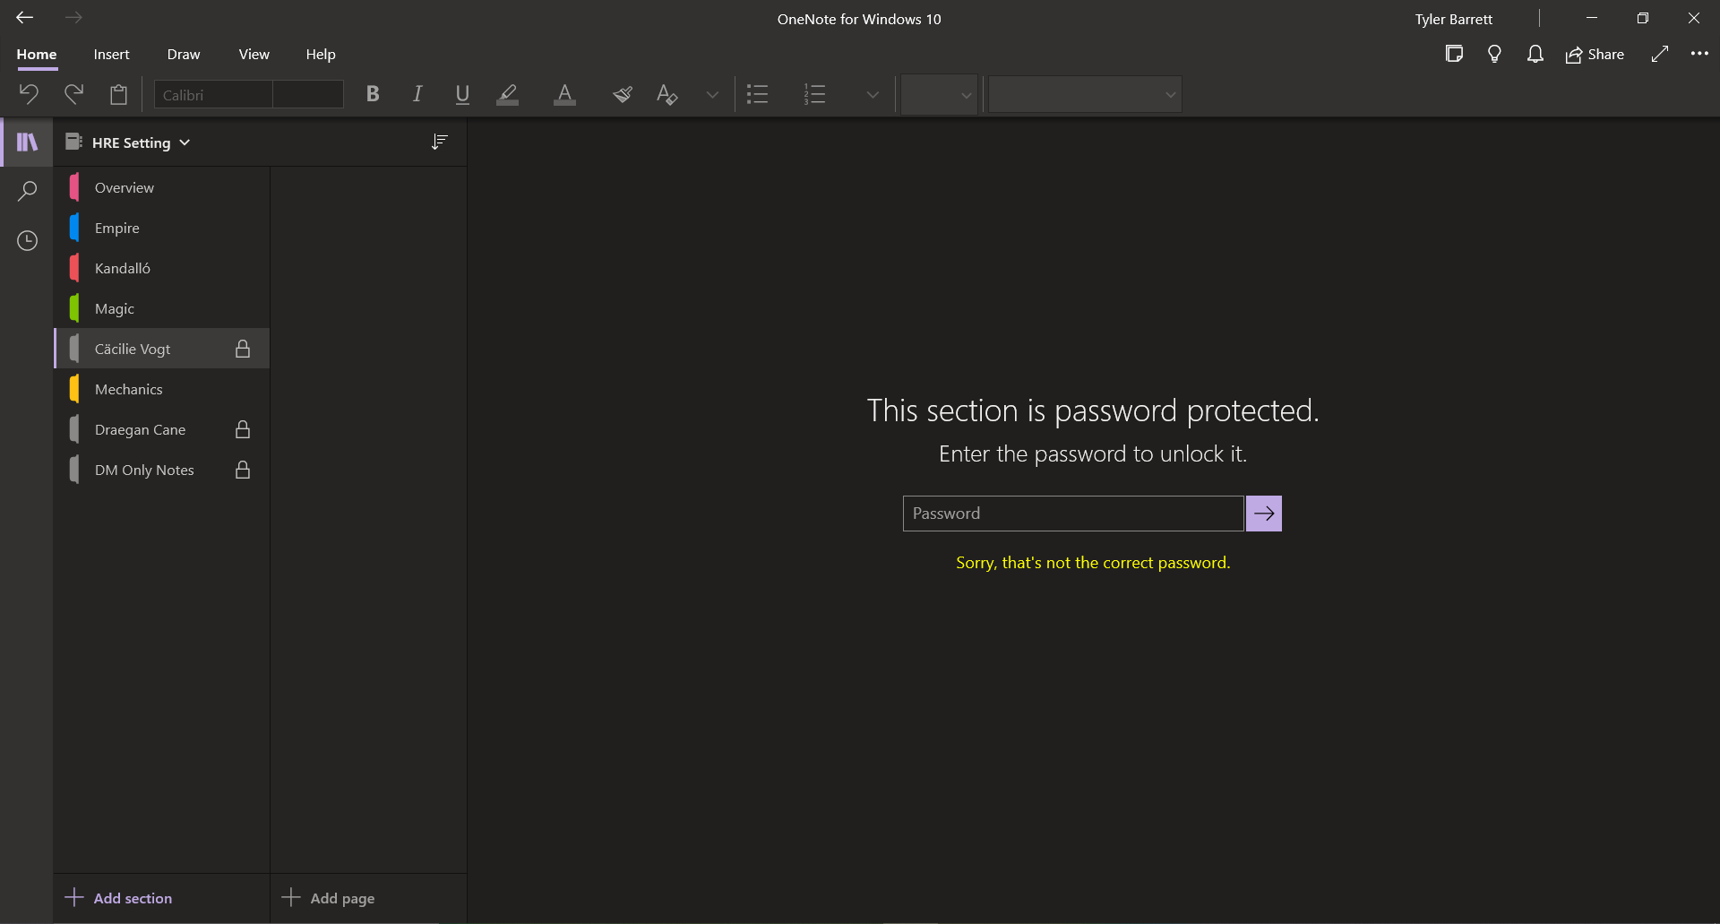The image size is (1720, 924).
Task: Click the lock icon on DM Only Notes
Action: point(243,470)
